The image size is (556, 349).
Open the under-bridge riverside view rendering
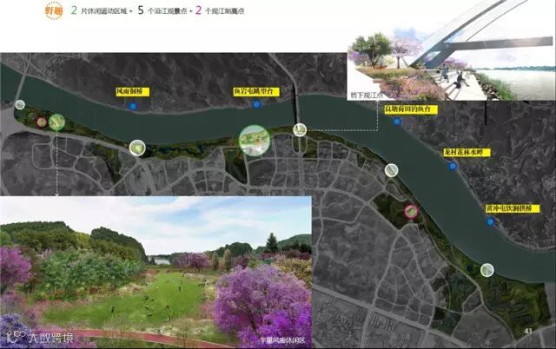click(451, 50)
